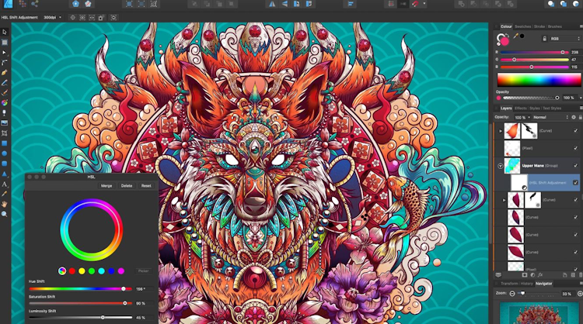The width and height of the screenshot is (583, 324).
Task: Switch to the Effects tab
Action: tap(521, 109)
